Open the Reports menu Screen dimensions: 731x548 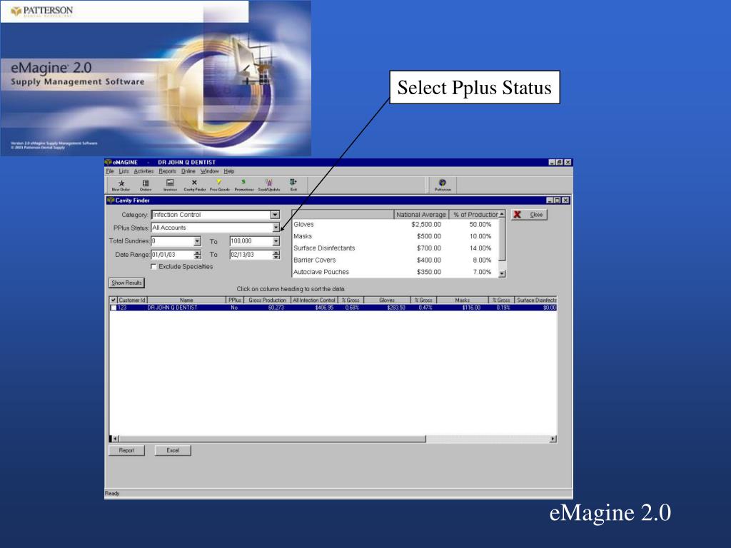[x=167, y=171]
